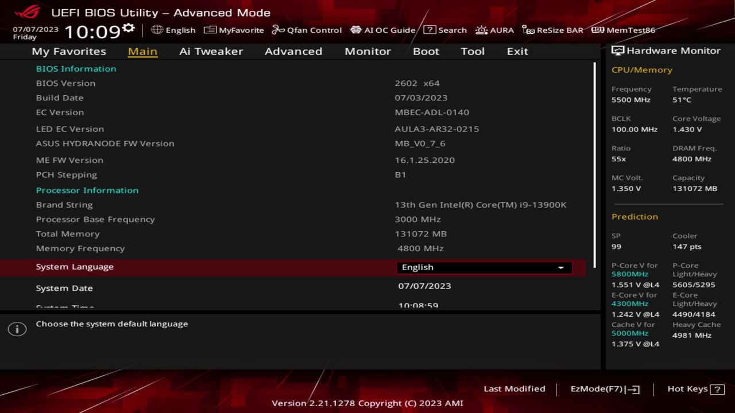Click the CPU/Memory heading in Hardware Monitor
735x413 pixels.
tap(642, 70)
